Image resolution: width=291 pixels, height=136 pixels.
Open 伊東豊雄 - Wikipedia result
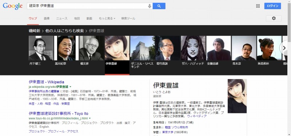[x=47, y=82]
